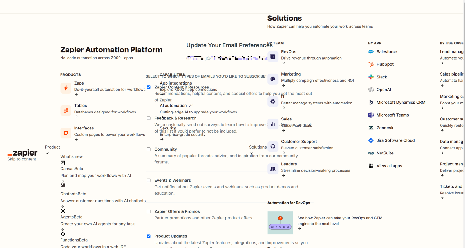Uncheck the Product Updates checkbox
The image size is (465, 248).
149,236
